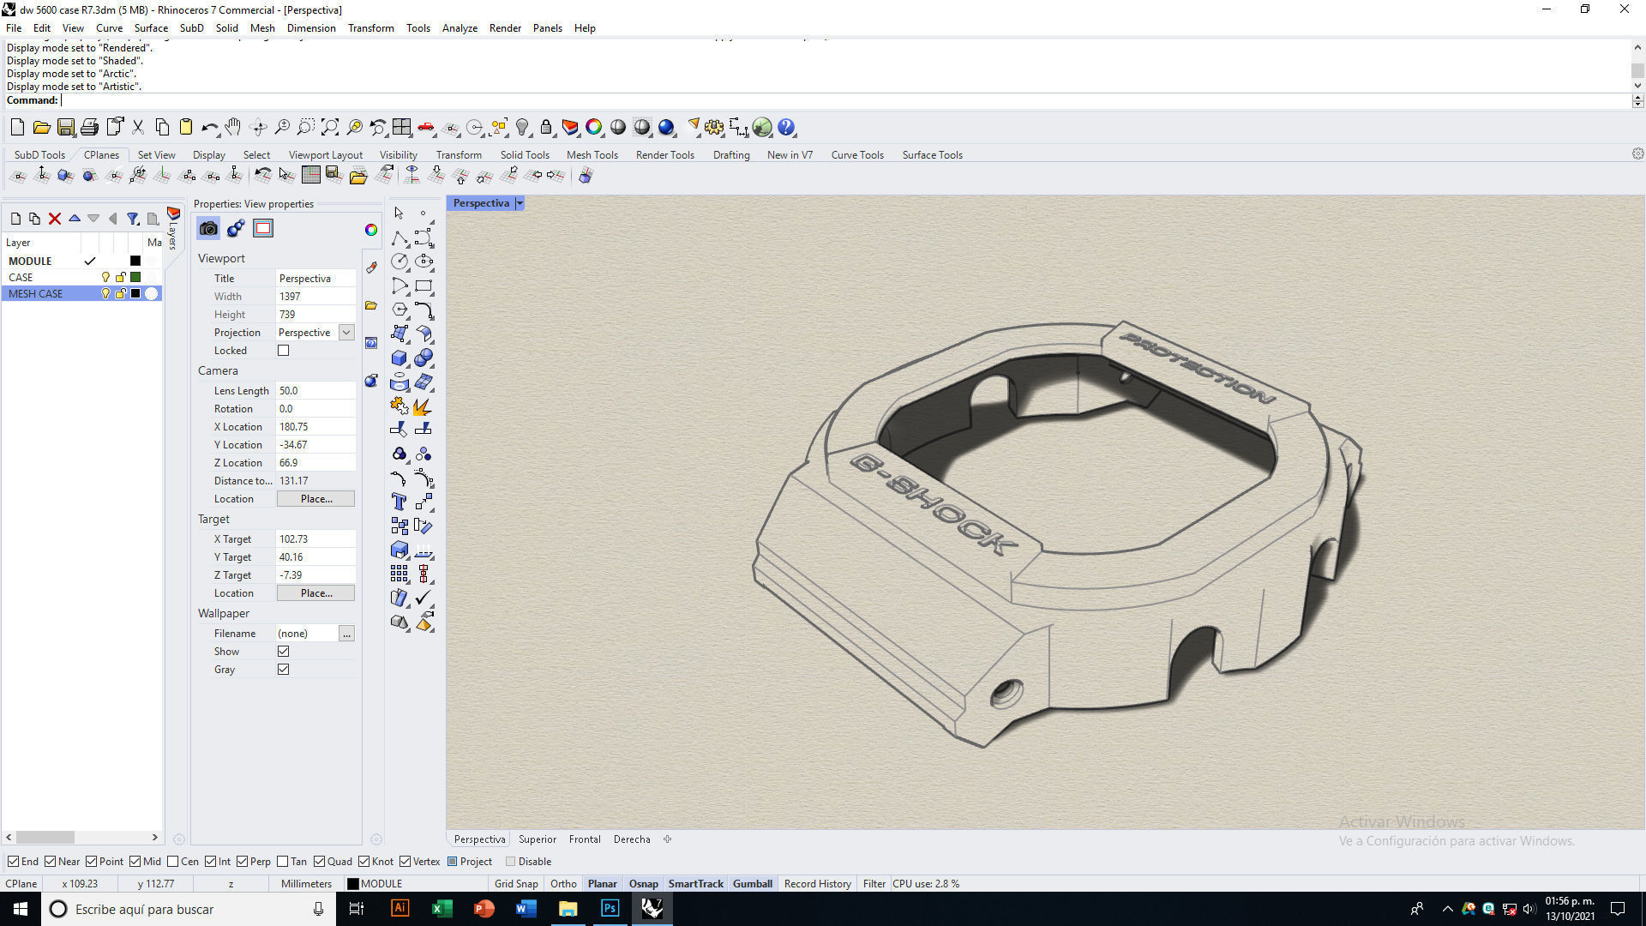
Task: Select the pointer arrow tool
Action: point(399,213)
